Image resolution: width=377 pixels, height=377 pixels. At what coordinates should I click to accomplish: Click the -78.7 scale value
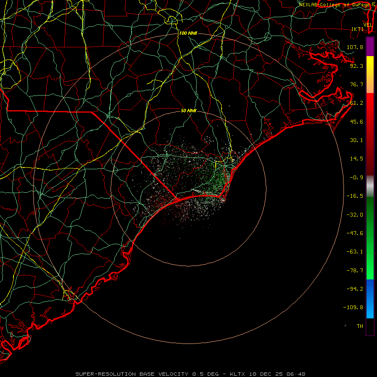[355, 270]
